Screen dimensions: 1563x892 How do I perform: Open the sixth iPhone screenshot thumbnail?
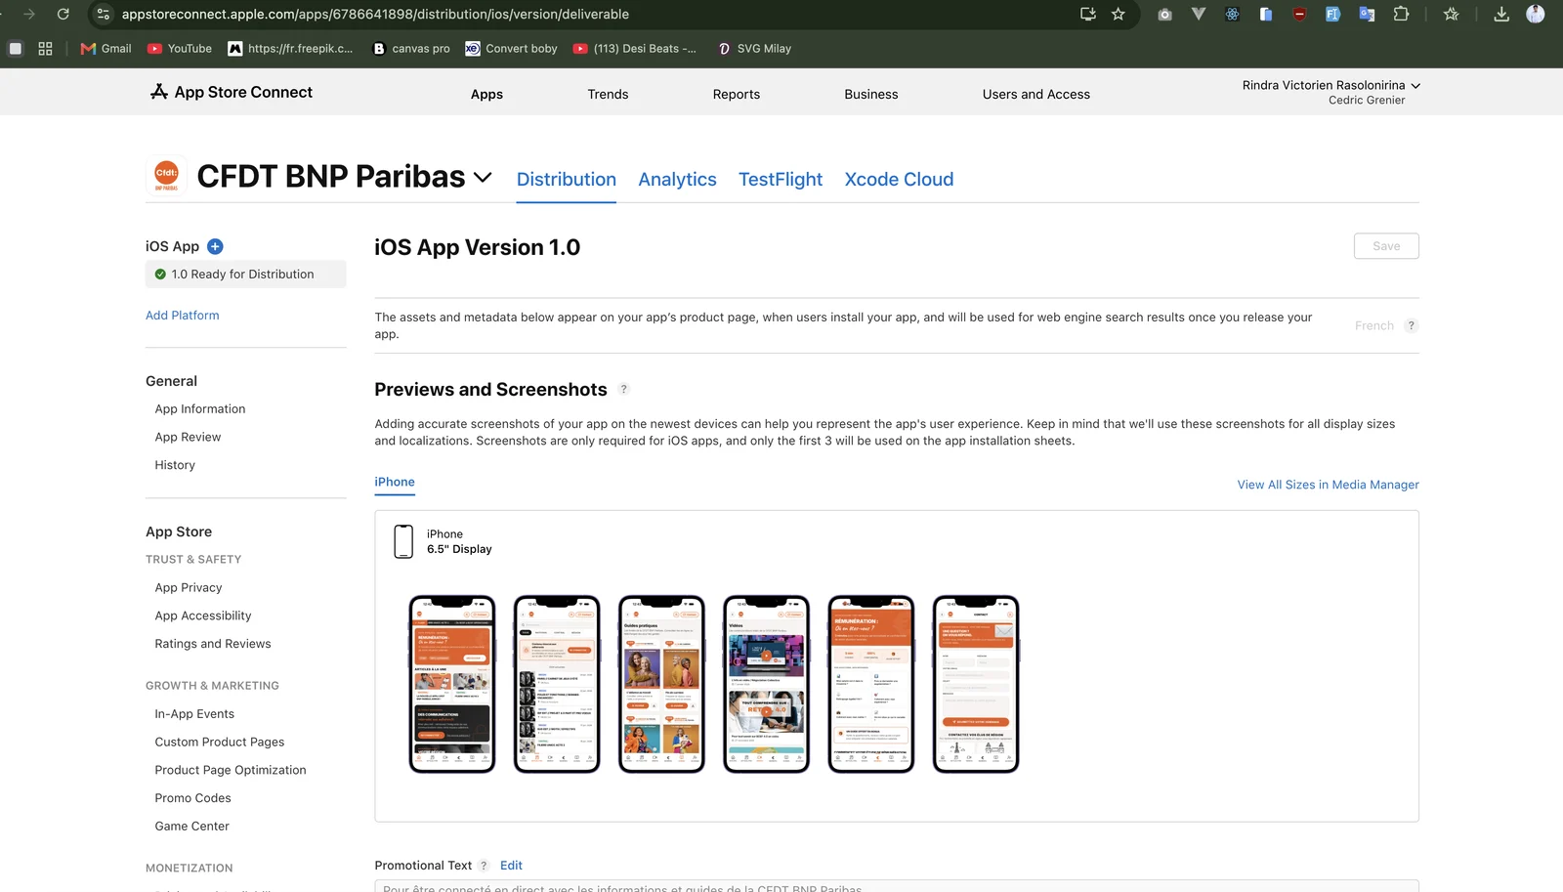tap(976, 684)
